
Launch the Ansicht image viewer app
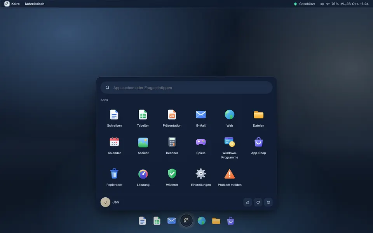pos(143,146)
